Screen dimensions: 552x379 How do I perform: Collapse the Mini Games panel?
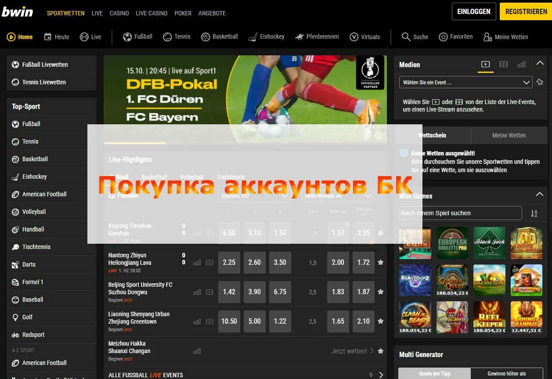[540, 195]
